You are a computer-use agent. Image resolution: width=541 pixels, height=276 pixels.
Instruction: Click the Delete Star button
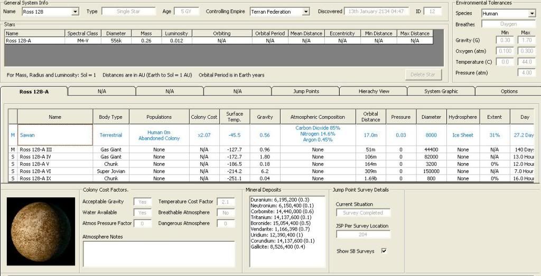(423, 74)
